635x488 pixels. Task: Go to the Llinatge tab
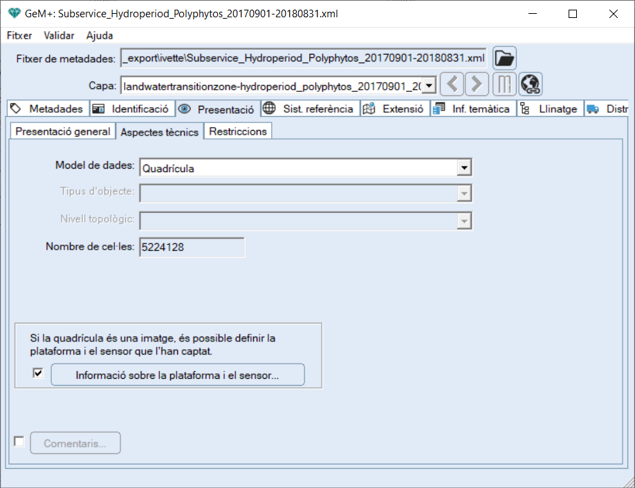(551, 109)
